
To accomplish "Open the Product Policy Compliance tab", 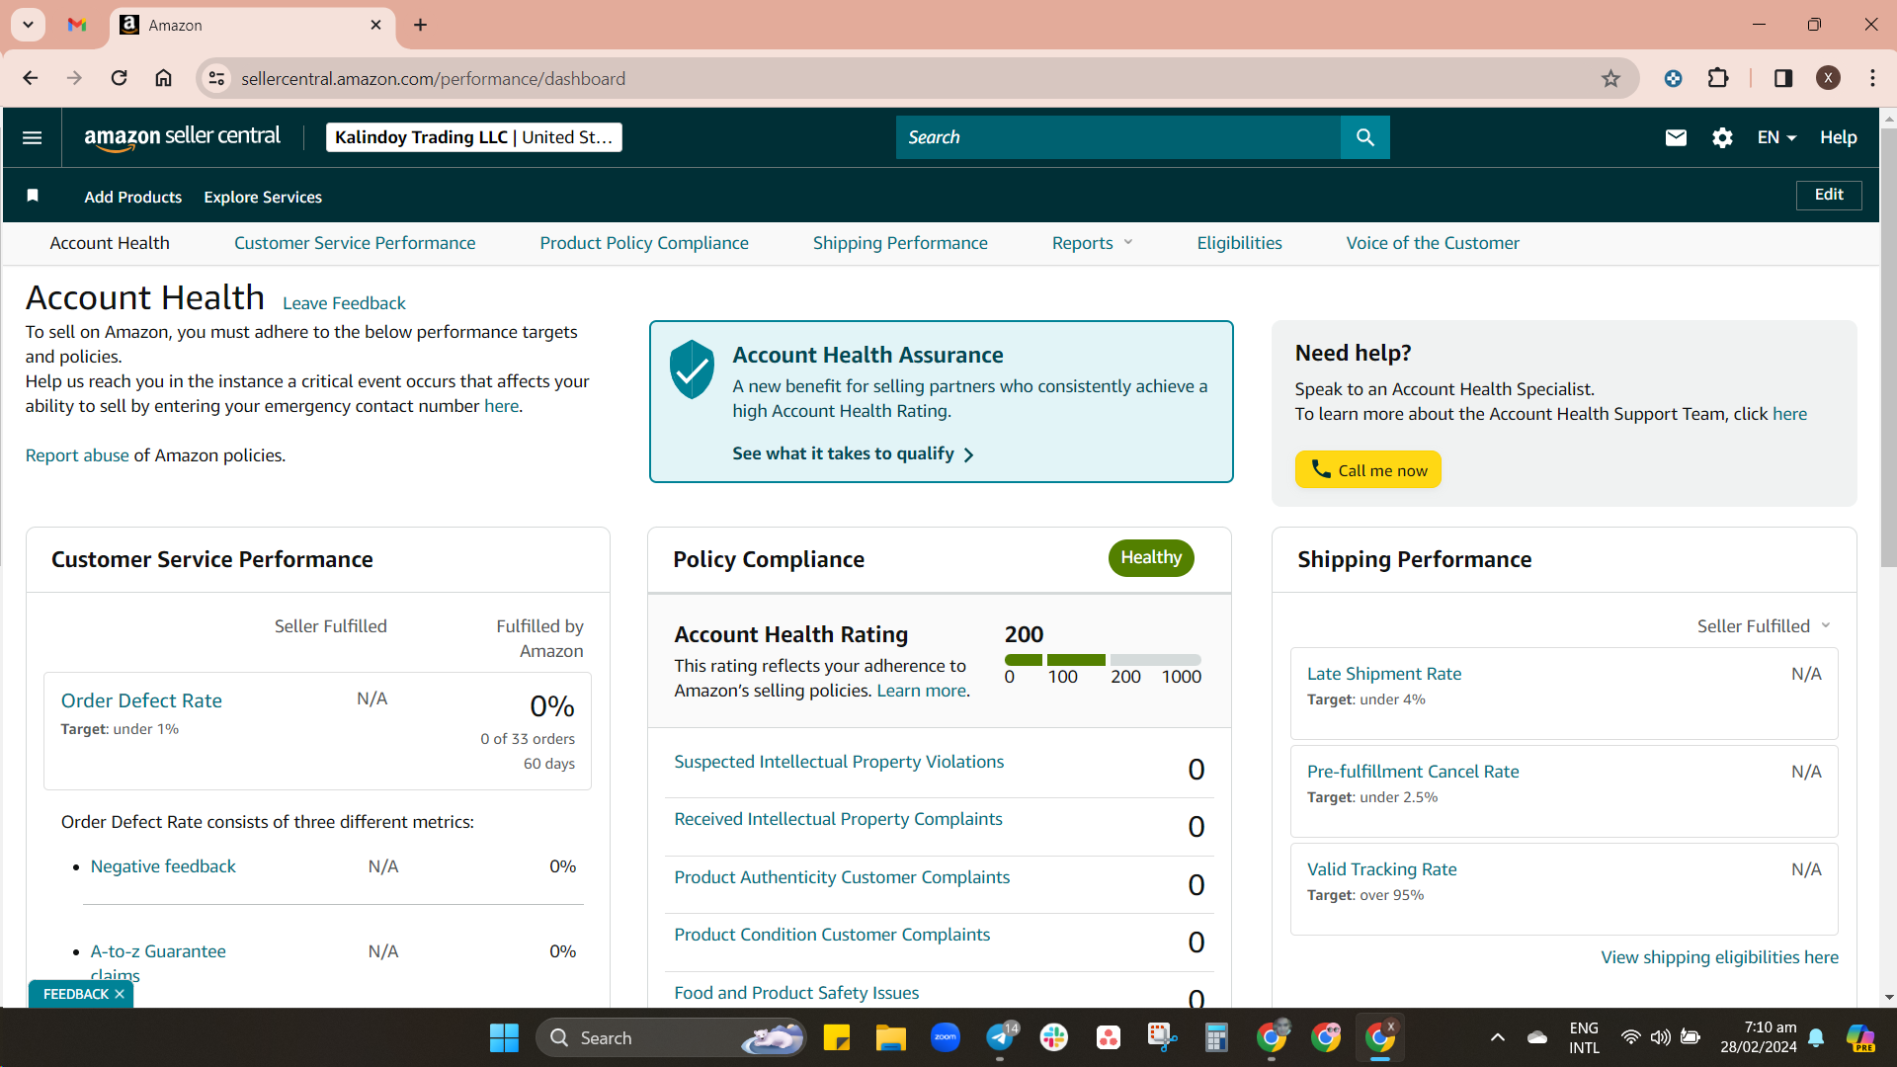I will 644,243.
